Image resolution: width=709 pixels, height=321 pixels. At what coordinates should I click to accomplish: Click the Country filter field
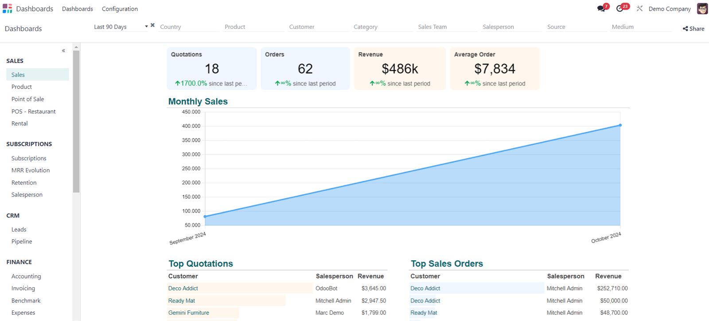pyautogui.click(x=189, y=27)
